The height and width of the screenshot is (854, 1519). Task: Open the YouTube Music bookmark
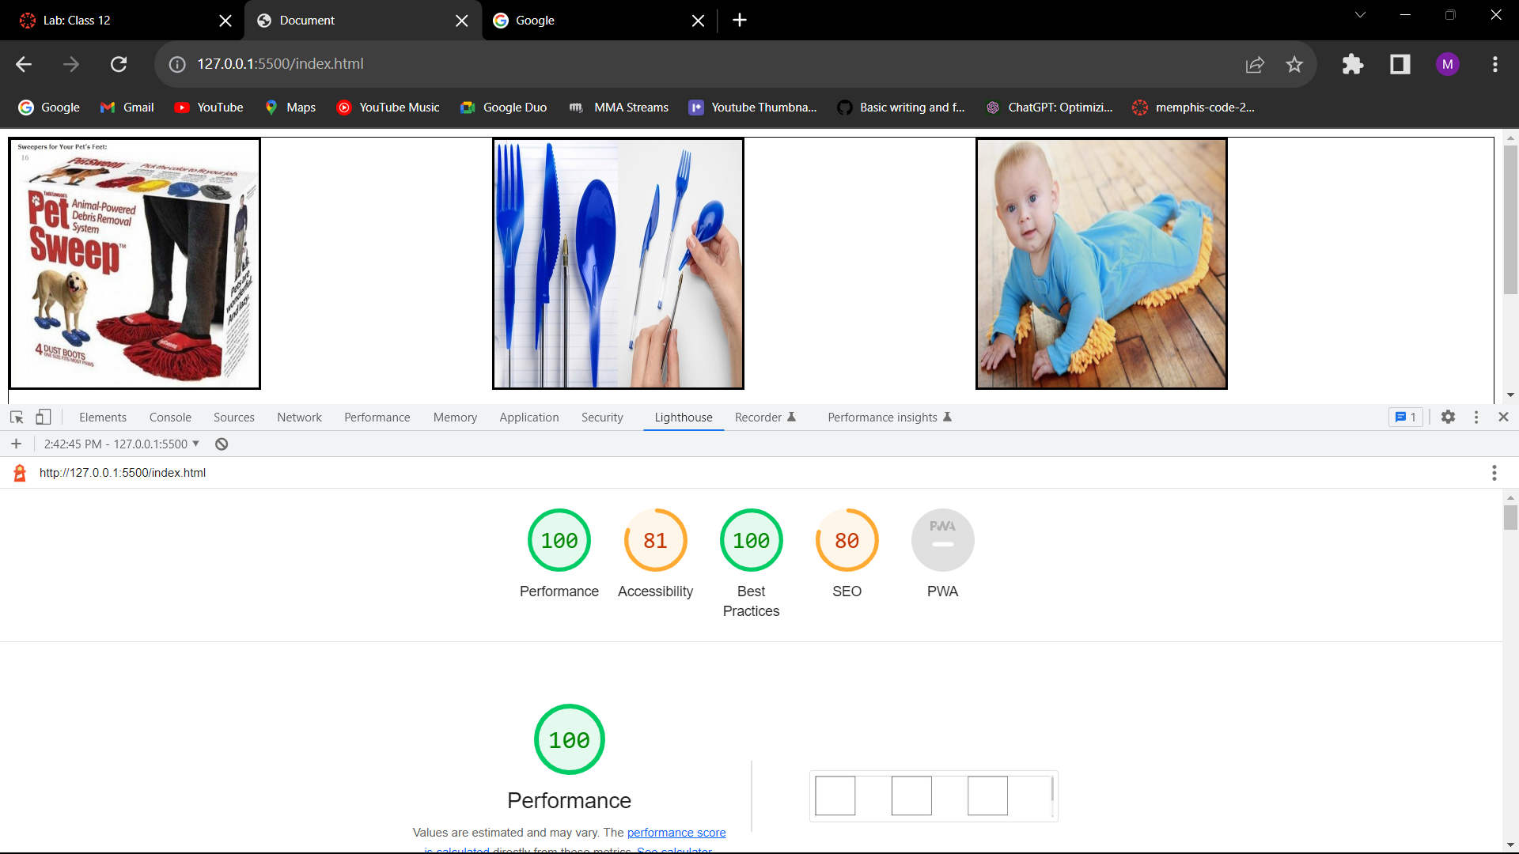[388, 108]
